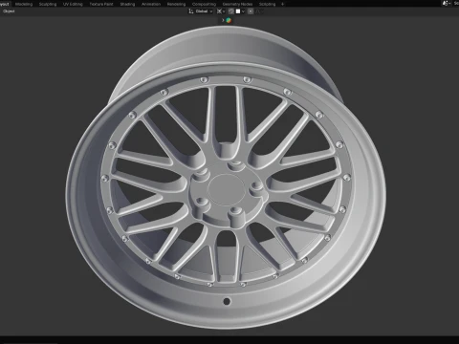Add a new workspace with the plus icon
The height and width of the screenshot is (344, 459).
(x=282, y=4)
